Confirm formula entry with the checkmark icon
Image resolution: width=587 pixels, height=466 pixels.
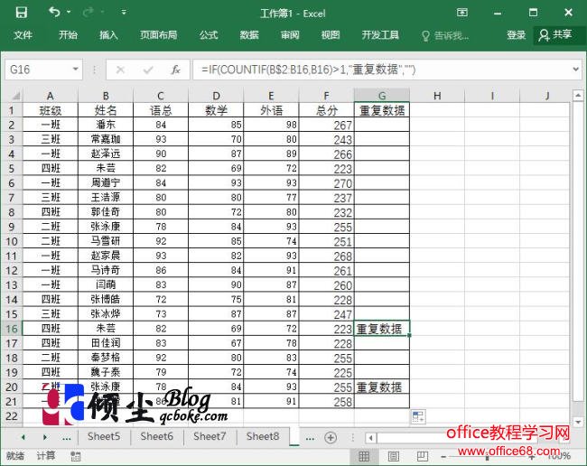point(148,70)
